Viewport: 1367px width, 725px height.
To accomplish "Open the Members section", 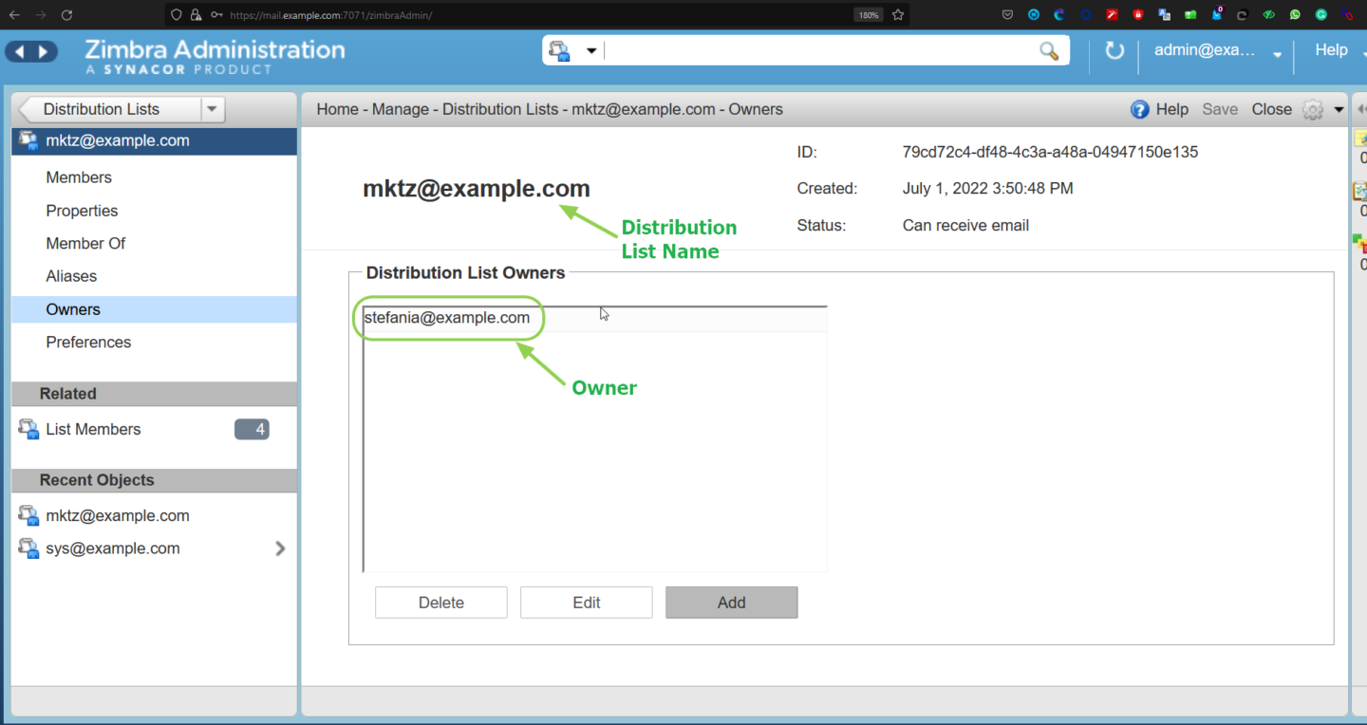I will click(79, 177).
